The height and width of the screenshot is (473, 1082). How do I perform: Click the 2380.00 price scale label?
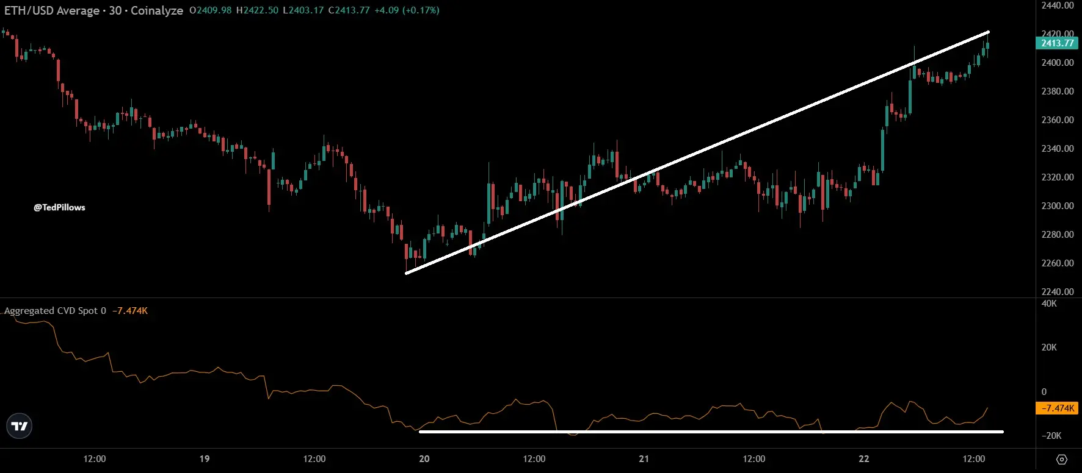1058,91
